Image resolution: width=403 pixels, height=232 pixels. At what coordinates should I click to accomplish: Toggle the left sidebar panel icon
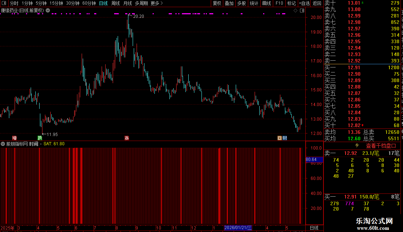coord(4,3)
